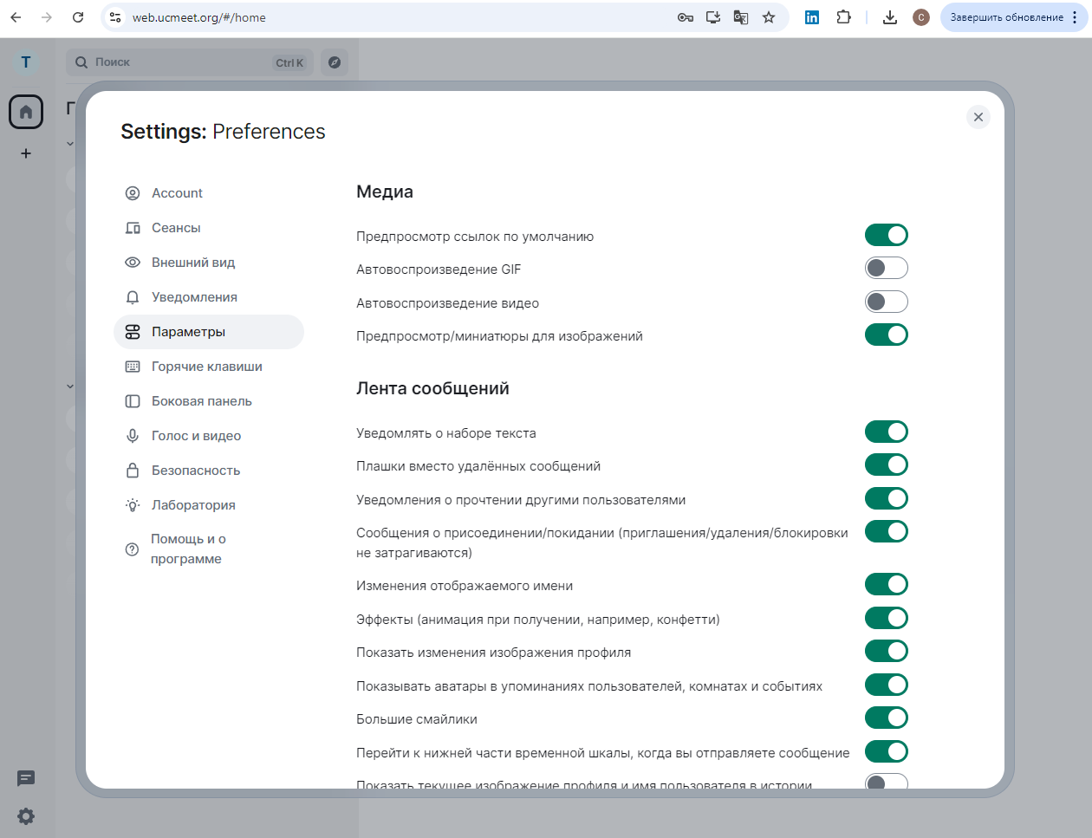Collapse the lower rooms section chevron
This screenshot has height=838, width=1092.
[70, 386]
